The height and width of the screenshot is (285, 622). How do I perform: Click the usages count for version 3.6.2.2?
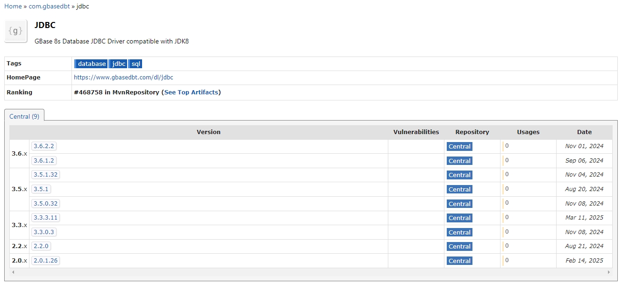(507, 146)
